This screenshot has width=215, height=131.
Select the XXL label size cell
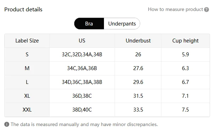pyautogui.click(x=27, y=110)
